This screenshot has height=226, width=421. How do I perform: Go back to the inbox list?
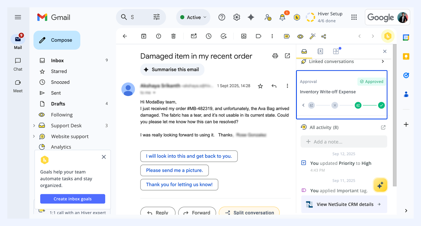tap(125, 36)
